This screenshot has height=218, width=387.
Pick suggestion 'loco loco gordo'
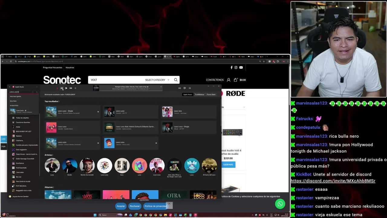tap(24, 96)
